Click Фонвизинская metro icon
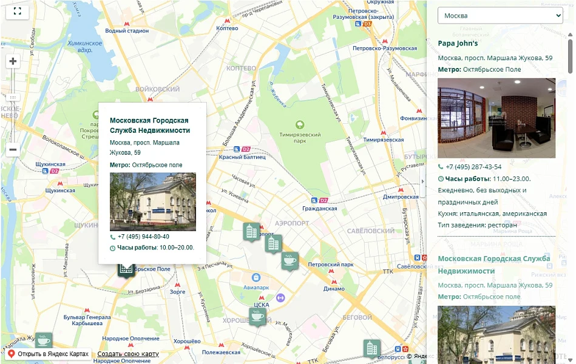576x364 pixels. click(x=419, y=111)
